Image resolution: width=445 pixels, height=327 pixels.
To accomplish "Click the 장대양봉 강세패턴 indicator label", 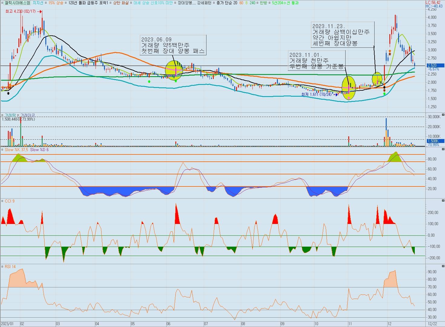I will tap(194, 3).
